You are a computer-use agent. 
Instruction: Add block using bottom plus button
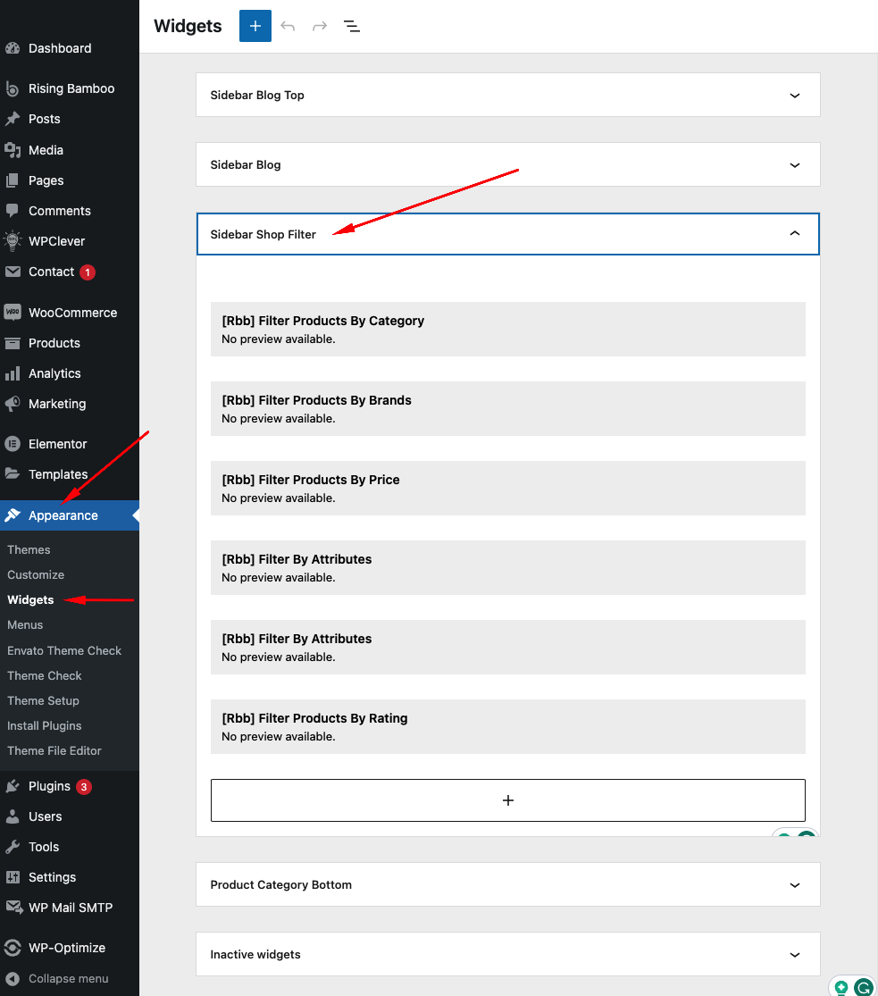point(507,800)
